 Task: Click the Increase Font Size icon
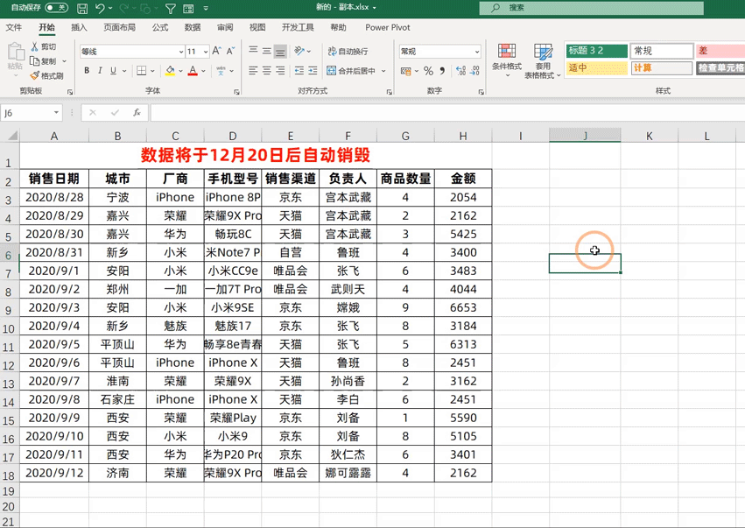[216, 51]
